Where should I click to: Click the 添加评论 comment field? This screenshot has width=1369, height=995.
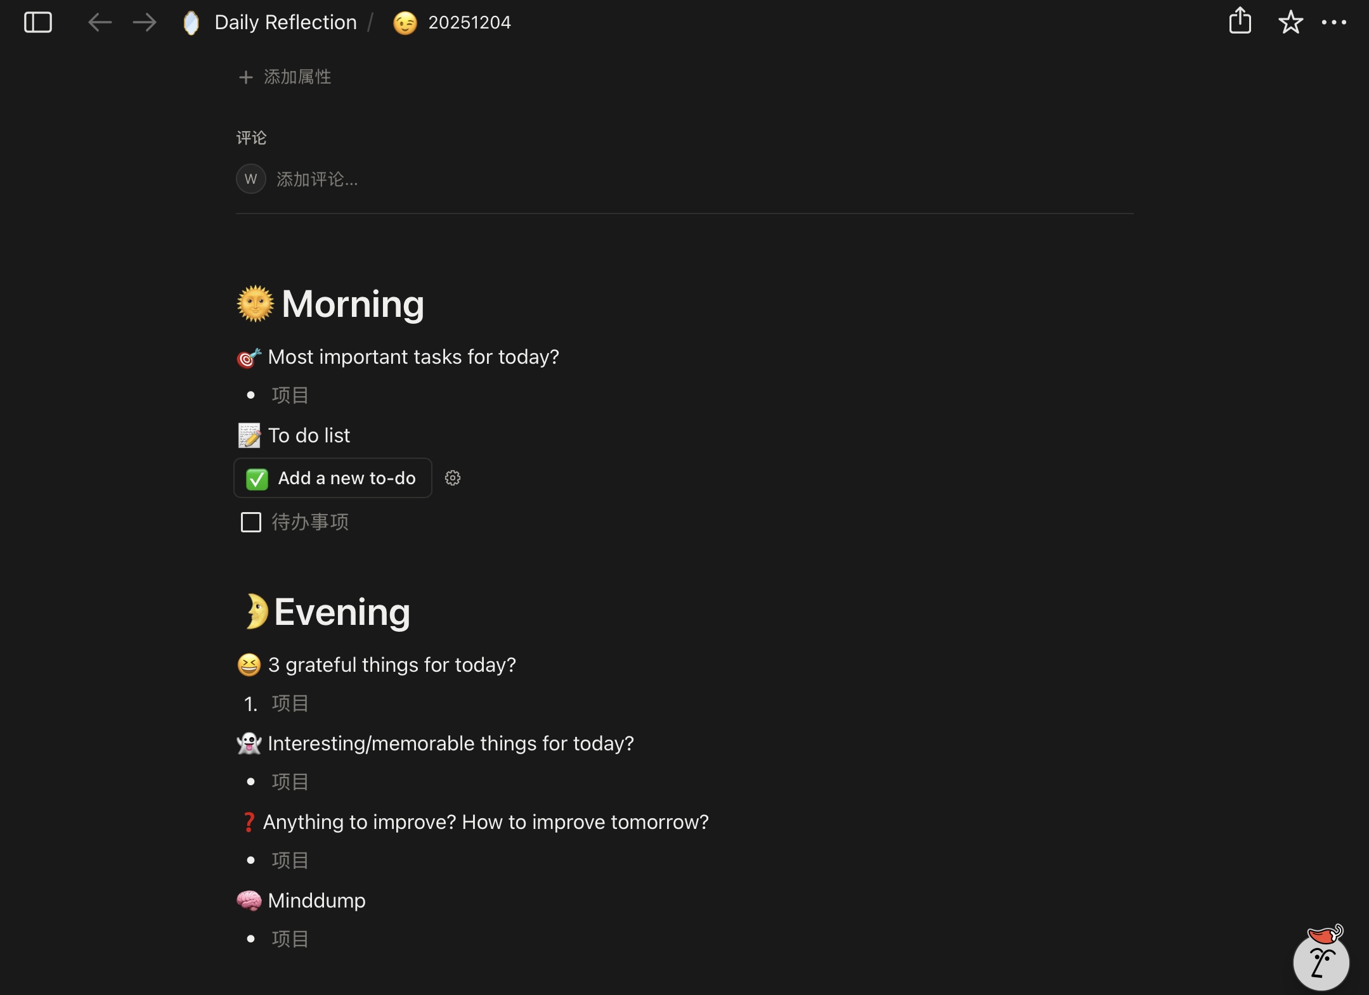pyautogui.click(x=317, y=179)
